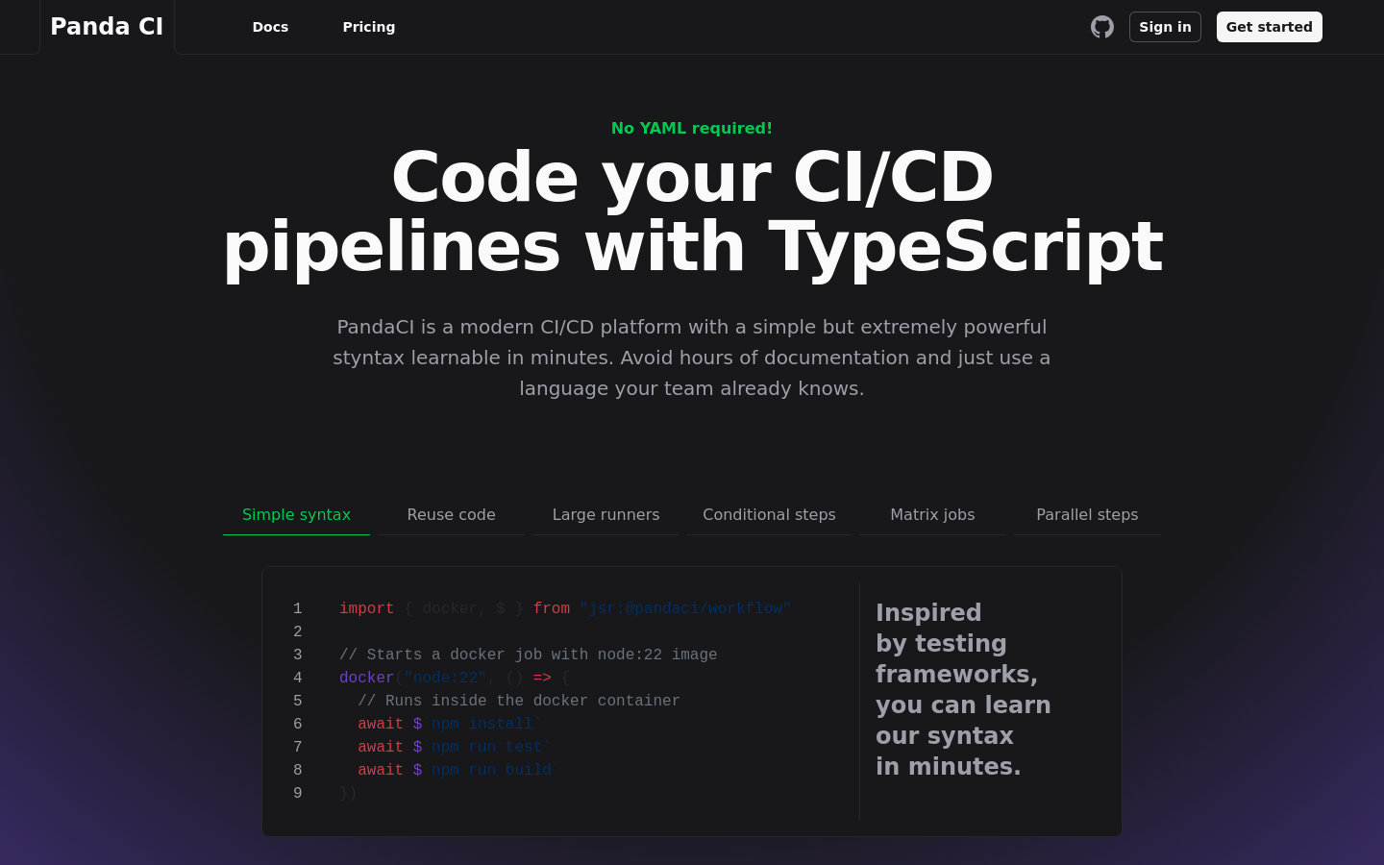Switch to the Matrix jobs tab
The width and height of the screenshot is (1384, 865).
pyautogui.click(x=932, y=515)
